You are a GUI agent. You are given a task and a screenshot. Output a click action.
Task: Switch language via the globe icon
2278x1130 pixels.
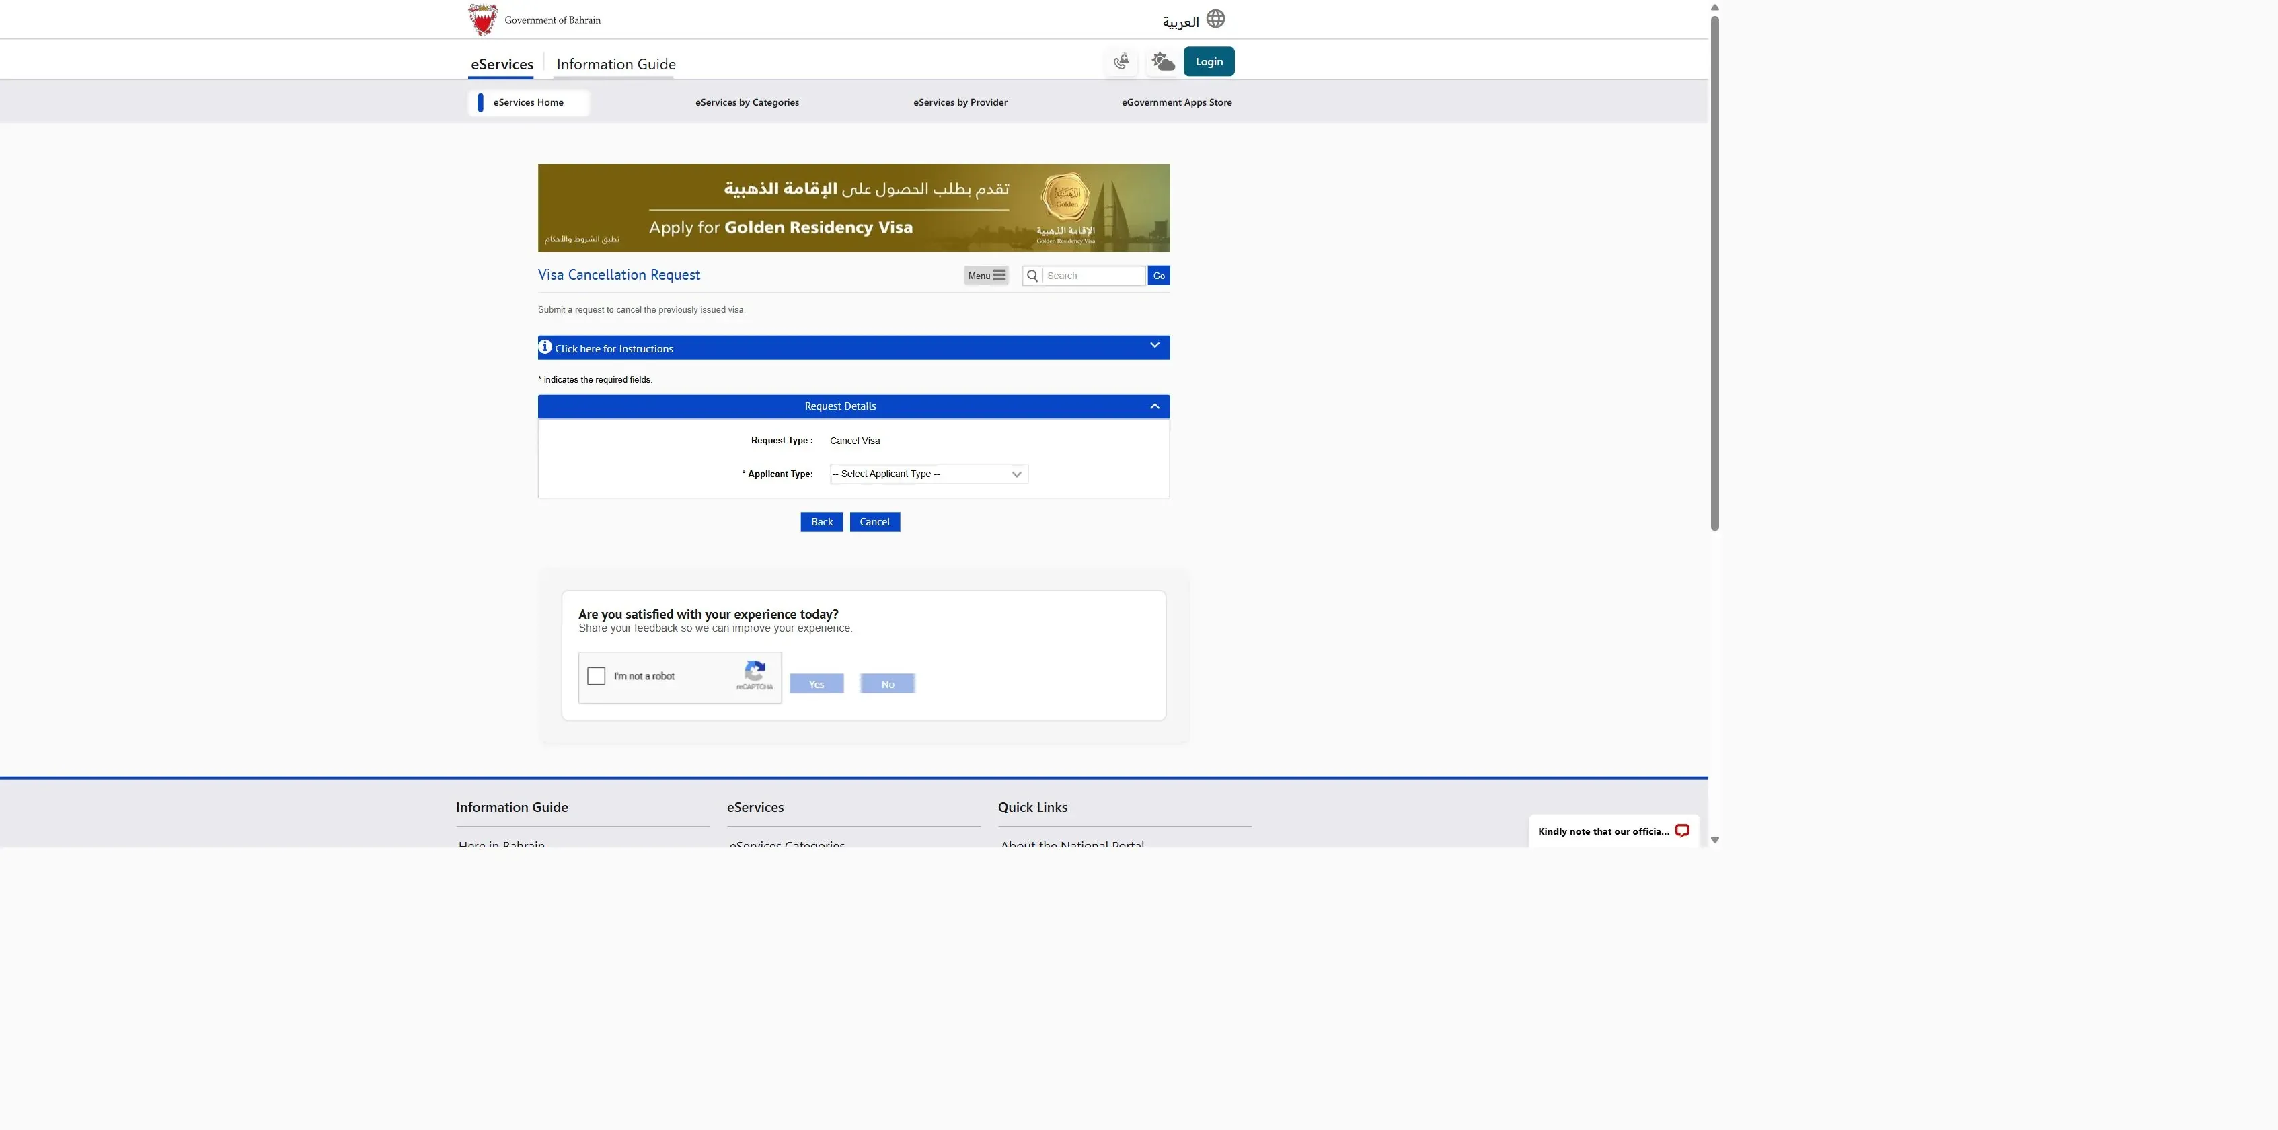tap(1216, 19)
